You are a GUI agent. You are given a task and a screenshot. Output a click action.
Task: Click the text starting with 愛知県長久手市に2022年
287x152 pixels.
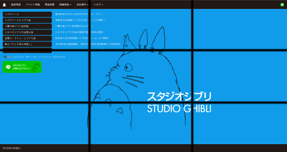[79, 14]
